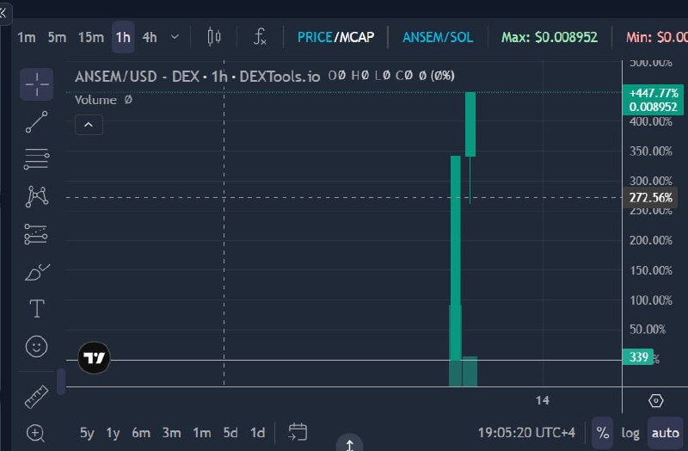Open the fx indicators menu

point(260,37)
